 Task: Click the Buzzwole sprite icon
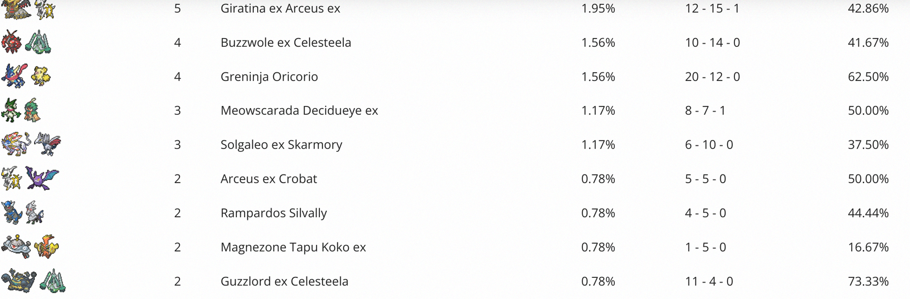coord(12,42)
